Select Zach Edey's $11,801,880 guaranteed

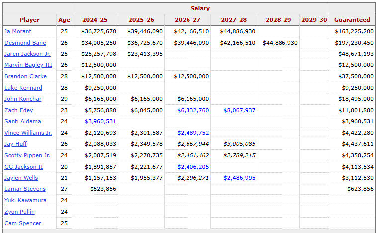356,110
